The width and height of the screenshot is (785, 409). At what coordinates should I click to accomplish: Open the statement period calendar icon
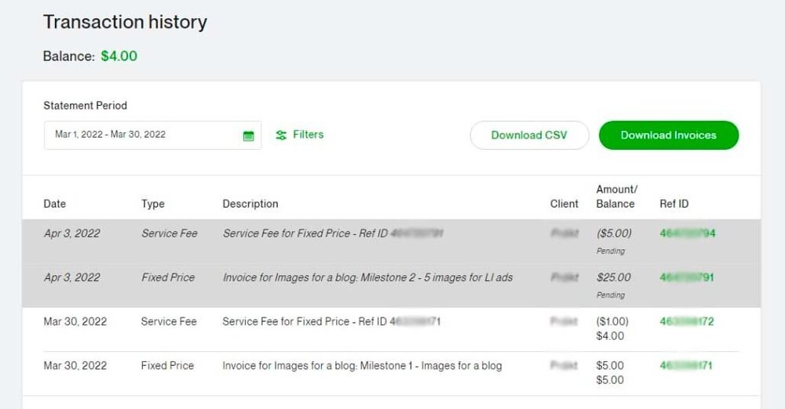pyautogui.click(x=248, y=136)
